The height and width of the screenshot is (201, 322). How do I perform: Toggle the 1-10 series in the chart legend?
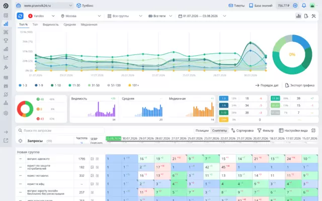pos(56,85)
